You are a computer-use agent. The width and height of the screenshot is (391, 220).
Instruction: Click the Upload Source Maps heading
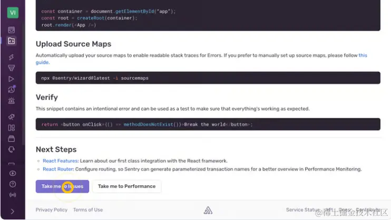(x=74, y=44)
